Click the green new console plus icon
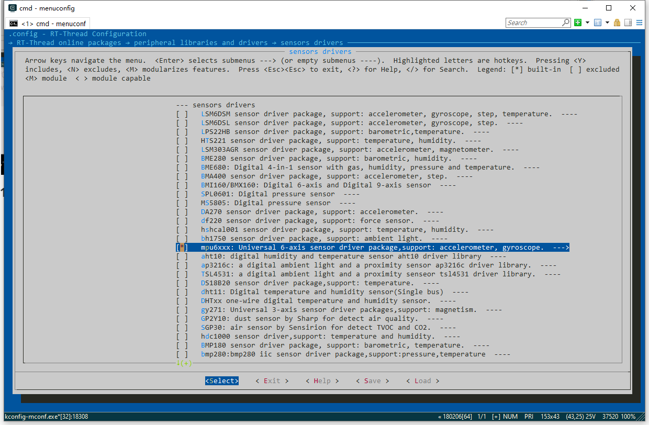This screenshot has height=425, width=649. coord(578,23)
